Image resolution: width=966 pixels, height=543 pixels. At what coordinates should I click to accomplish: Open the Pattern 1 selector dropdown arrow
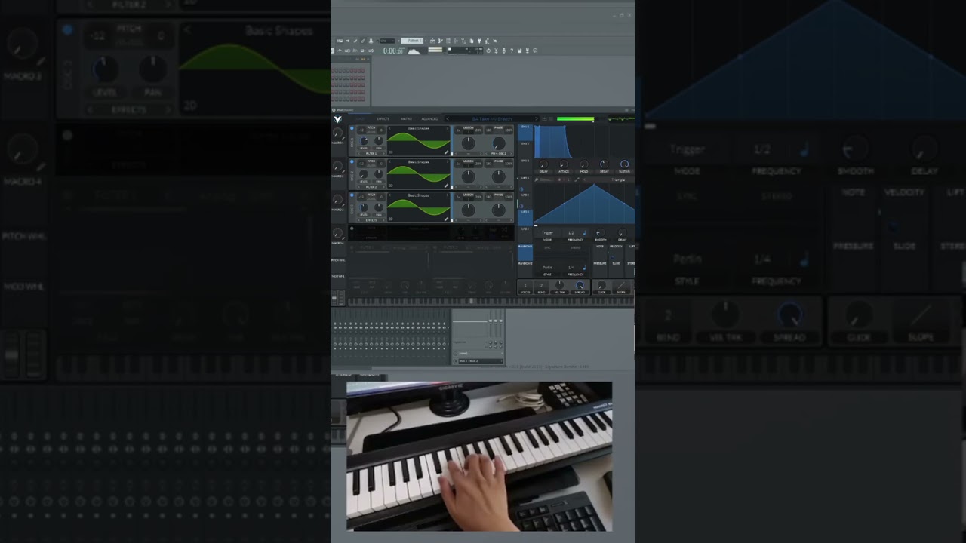[426, 41]
